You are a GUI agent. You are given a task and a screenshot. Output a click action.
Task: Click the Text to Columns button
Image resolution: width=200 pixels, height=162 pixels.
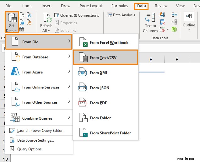150,23
